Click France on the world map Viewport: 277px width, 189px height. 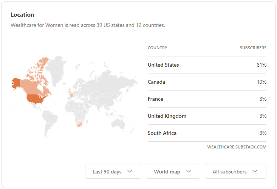pyautogui.click(x=71, y=95)
